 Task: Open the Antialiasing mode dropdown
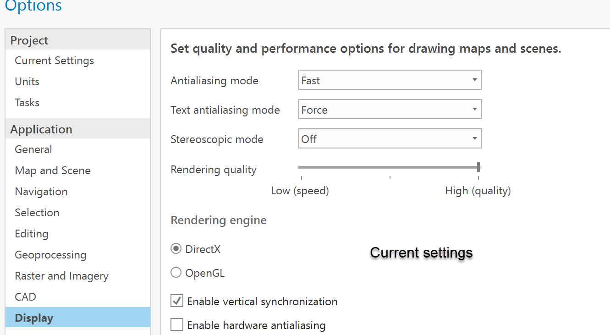(x=390, y=80)
